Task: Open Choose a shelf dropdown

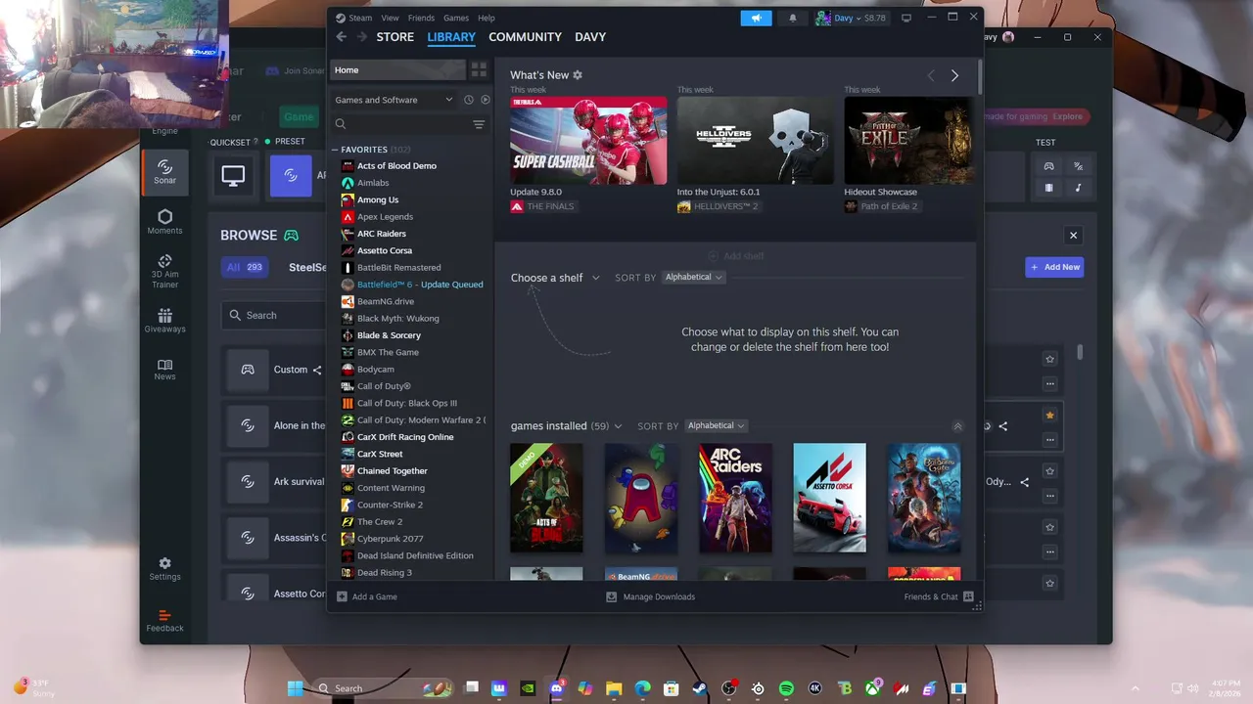Action: [x=555, y=278]
